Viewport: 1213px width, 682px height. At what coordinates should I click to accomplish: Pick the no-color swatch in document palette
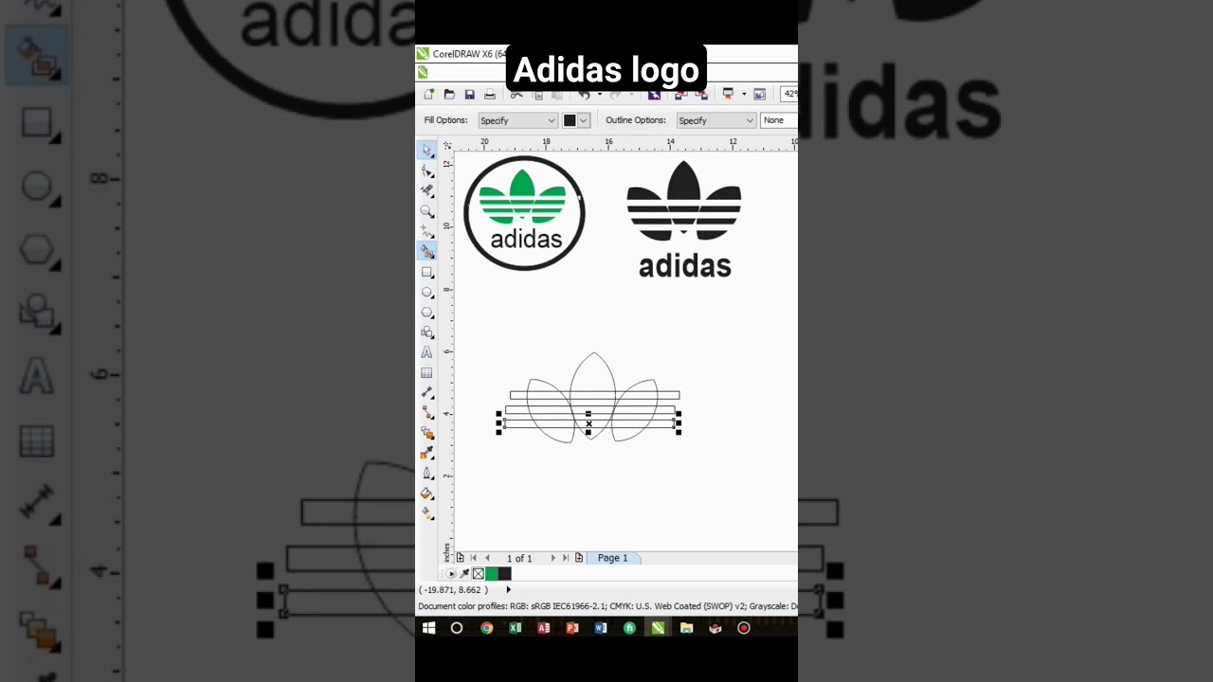(479, 573)
